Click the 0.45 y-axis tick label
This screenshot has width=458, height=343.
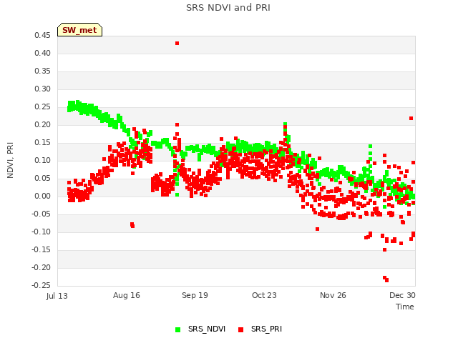coord(42,35)
